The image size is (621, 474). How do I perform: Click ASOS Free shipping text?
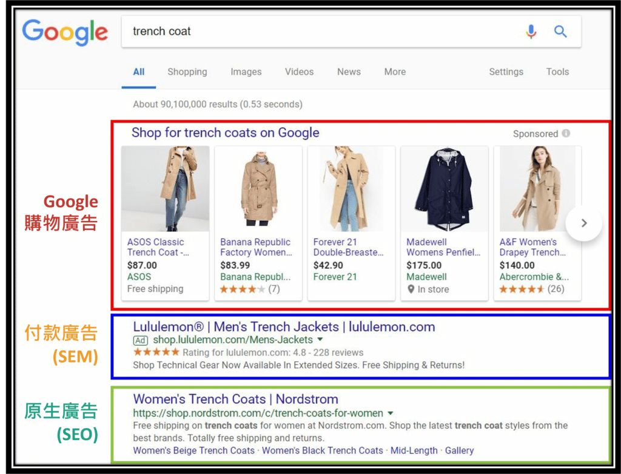[155, 289]
